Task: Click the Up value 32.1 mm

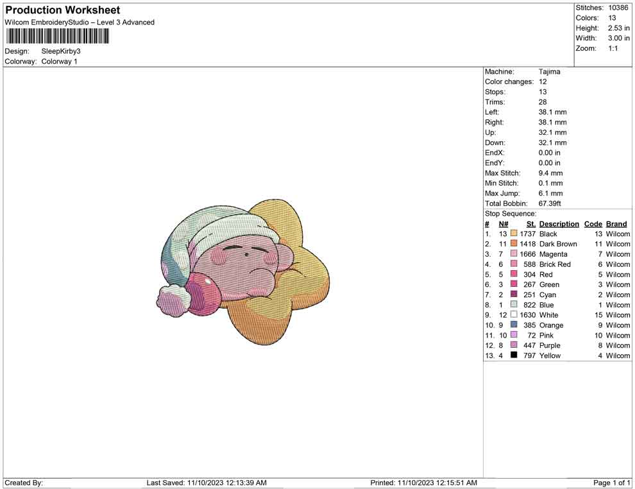Action: 552,132
